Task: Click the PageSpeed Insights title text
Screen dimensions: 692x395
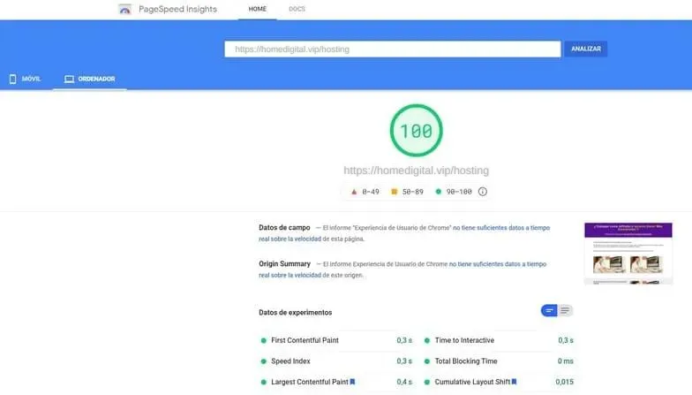Action: click(177, 9)
